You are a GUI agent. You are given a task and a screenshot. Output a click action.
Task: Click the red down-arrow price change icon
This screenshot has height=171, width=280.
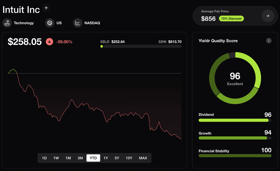pyautogui.click(x=49, y=42)
